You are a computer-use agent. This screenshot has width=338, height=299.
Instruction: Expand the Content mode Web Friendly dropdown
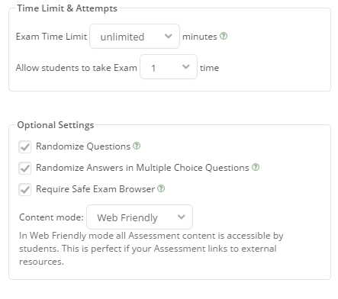[140, 217]
